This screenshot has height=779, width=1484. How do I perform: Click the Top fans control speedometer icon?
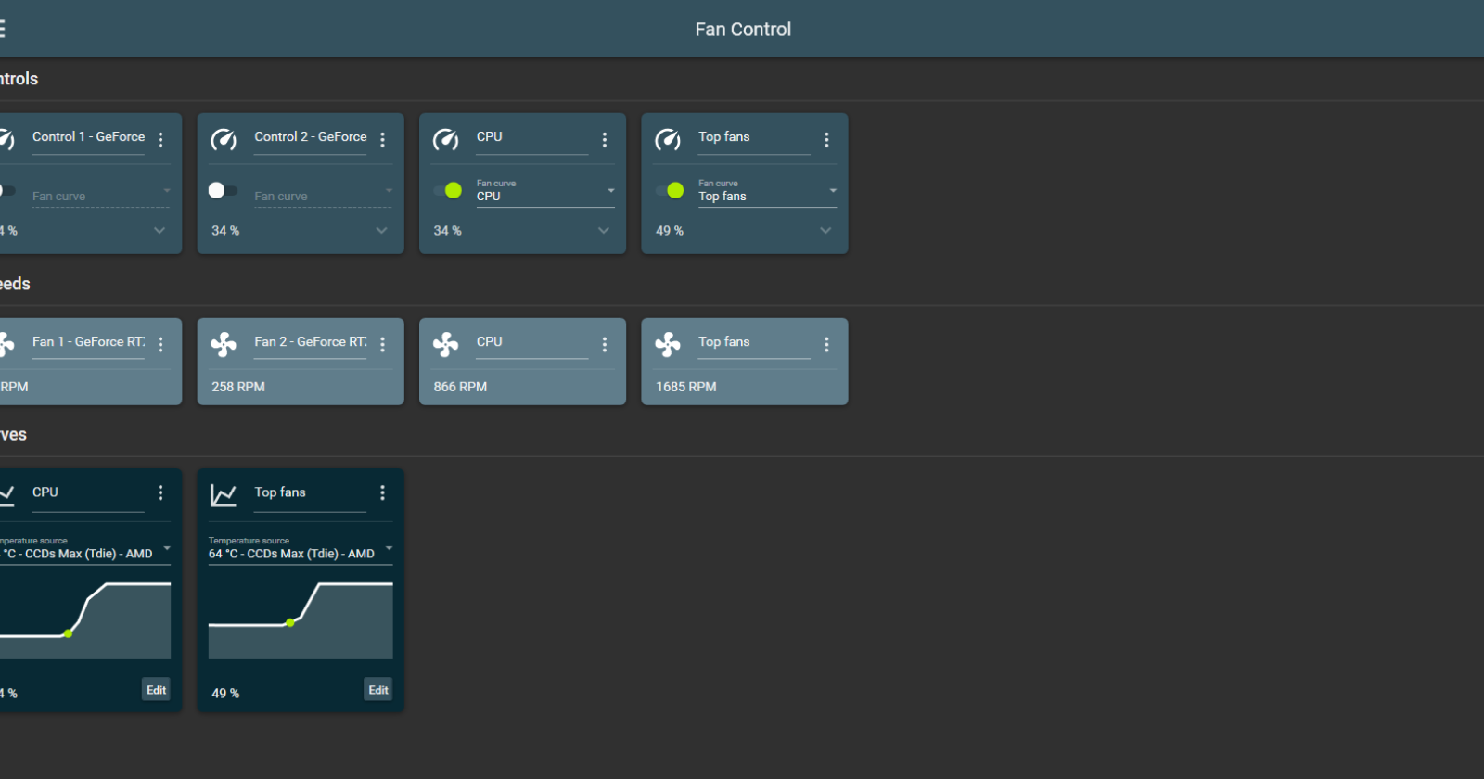668,140
